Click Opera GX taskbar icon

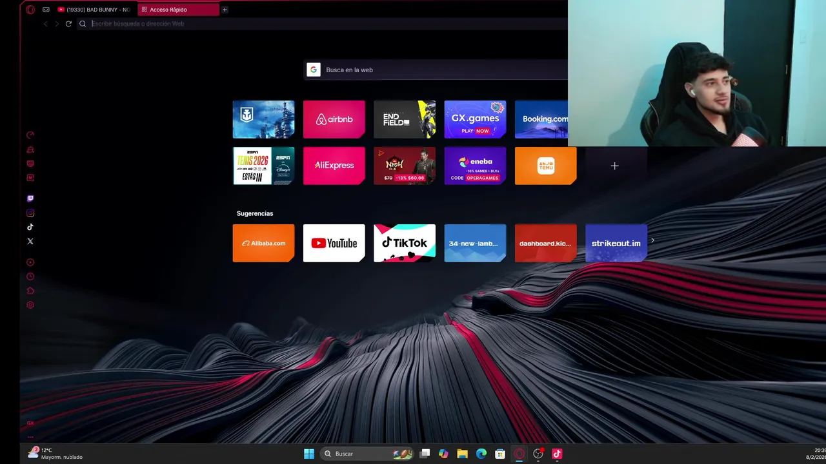(519, 454)
